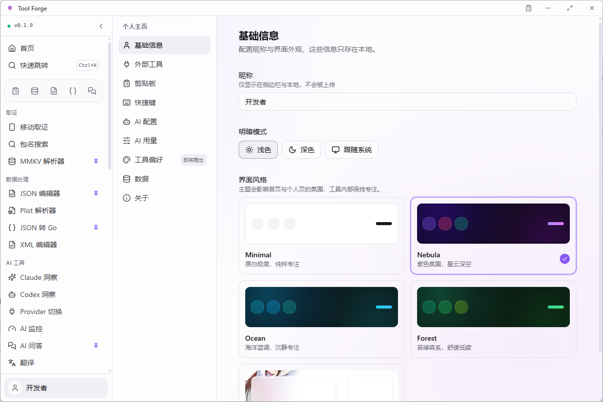The width and height of the screenshot is (603, 402).
Task: Open the 开发者 profile button at sidebar bottom
Action: tap(56, 388)
